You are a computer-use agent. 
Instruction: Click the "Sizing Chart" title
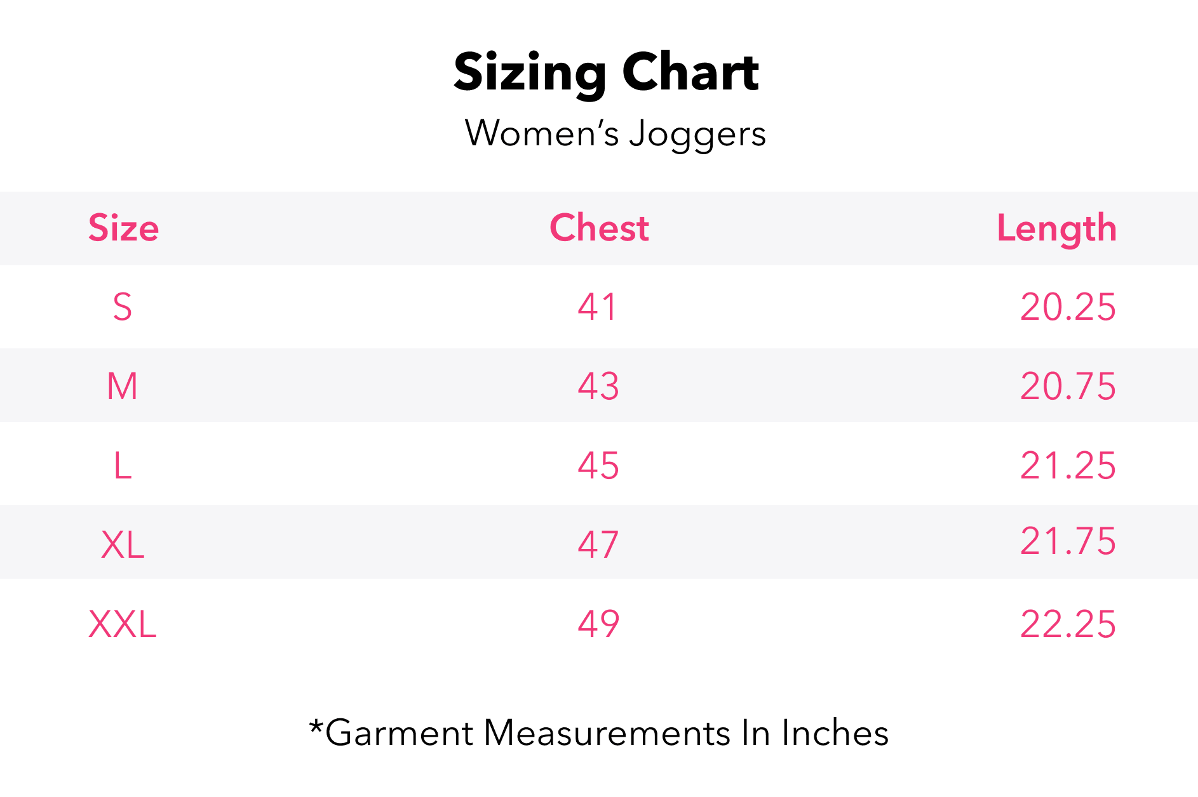coord(606,73)
